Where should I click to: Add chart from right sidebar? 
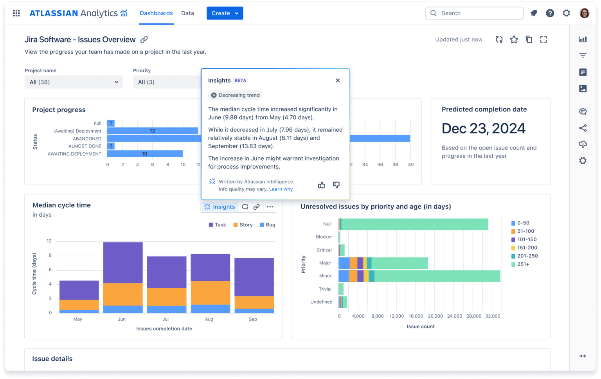(583, 39)
